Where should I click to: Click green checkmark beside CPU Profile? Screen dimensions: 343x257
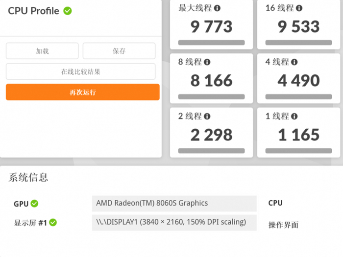[x=68, y=11]
